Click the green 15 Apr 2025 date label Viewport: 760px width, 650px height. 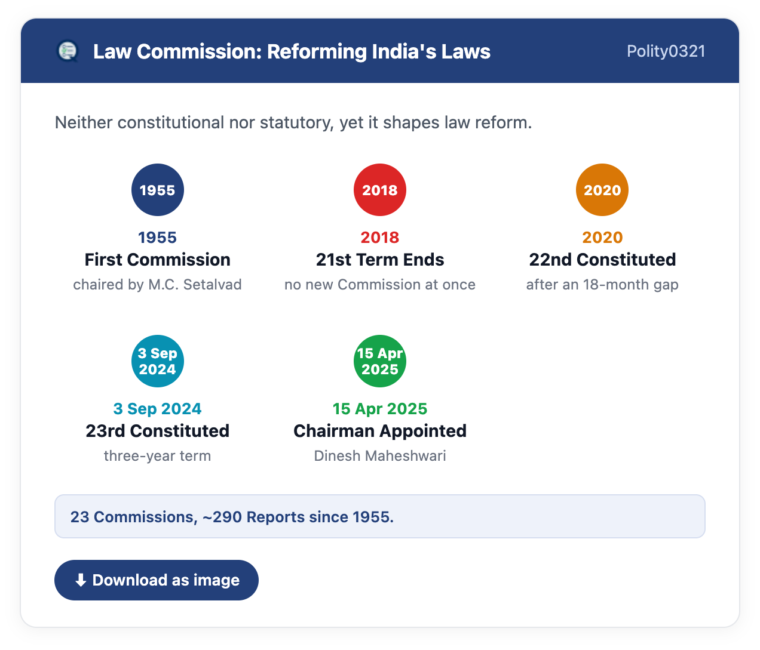(x=380, y=409)
